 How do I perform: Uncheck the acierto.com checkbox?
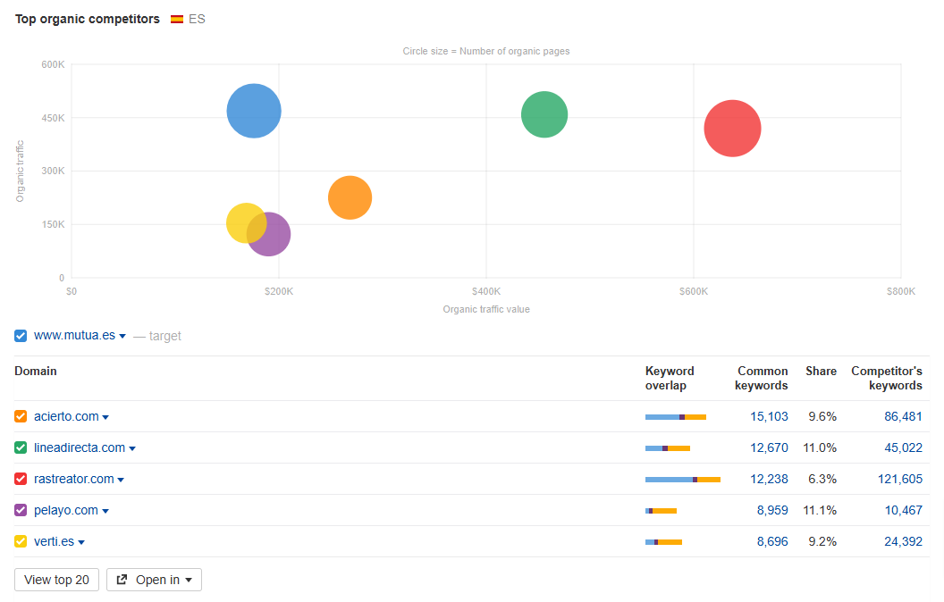20,416
